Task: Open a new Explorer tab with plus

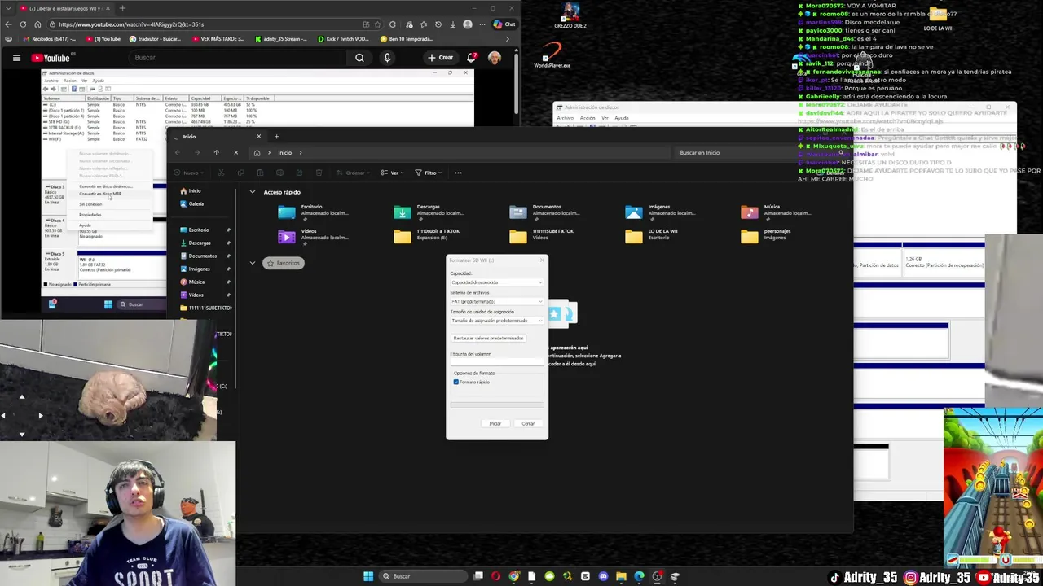Action: tap(276, 136)
